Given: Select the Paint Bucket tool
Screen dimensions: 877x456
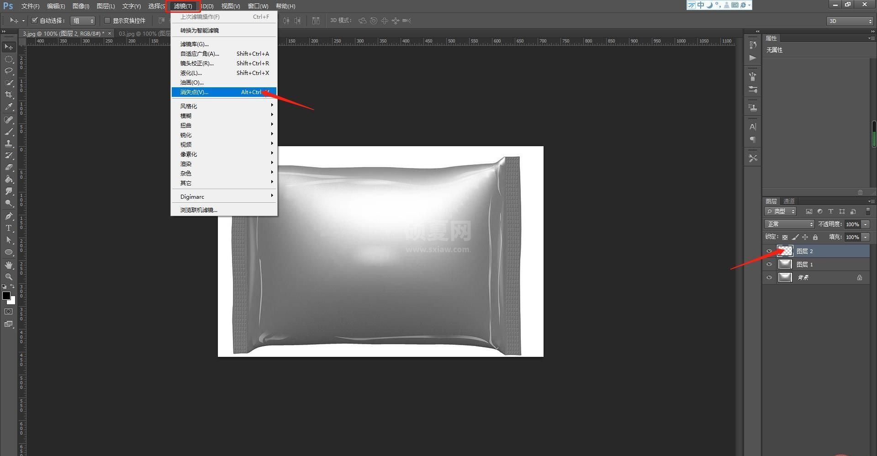Looking at the screenshot, I should (9, 179).
